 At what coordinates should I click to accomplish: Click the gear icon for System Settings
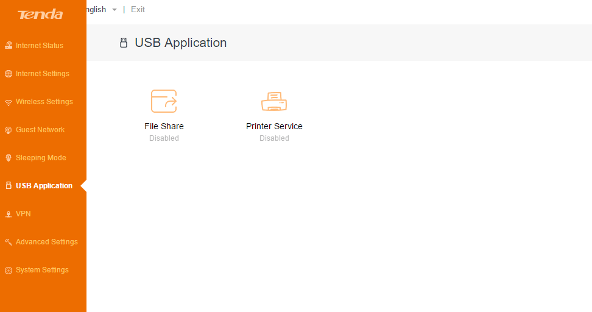pos(9,270)
